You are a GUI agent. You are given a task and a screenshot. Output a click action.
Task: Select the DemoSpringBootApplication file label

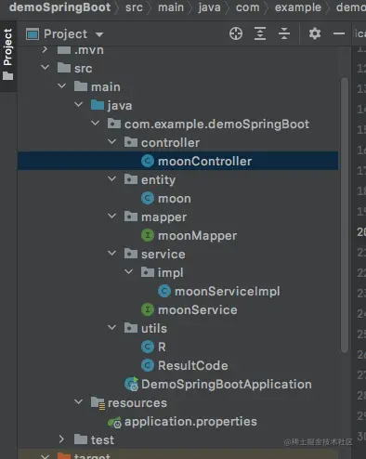227,385
